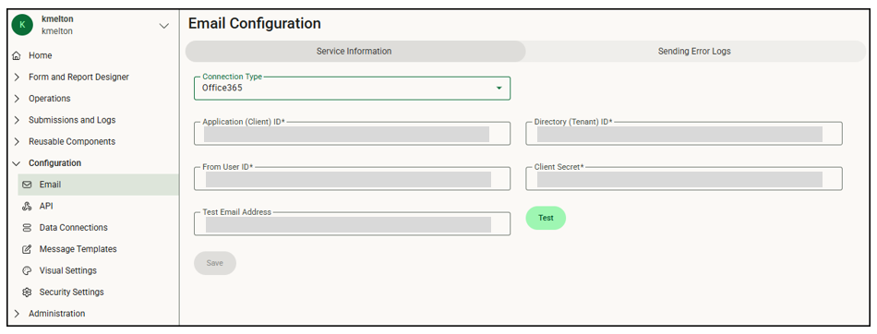The width and height of the screenshot is (877, 334).
Task: Expand the Administration section chevron
Action: [17, 314]
